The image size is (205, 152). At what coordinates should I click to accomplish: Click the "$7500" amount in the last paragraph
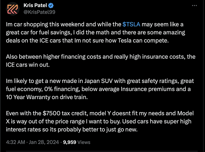tap(51, 113)
